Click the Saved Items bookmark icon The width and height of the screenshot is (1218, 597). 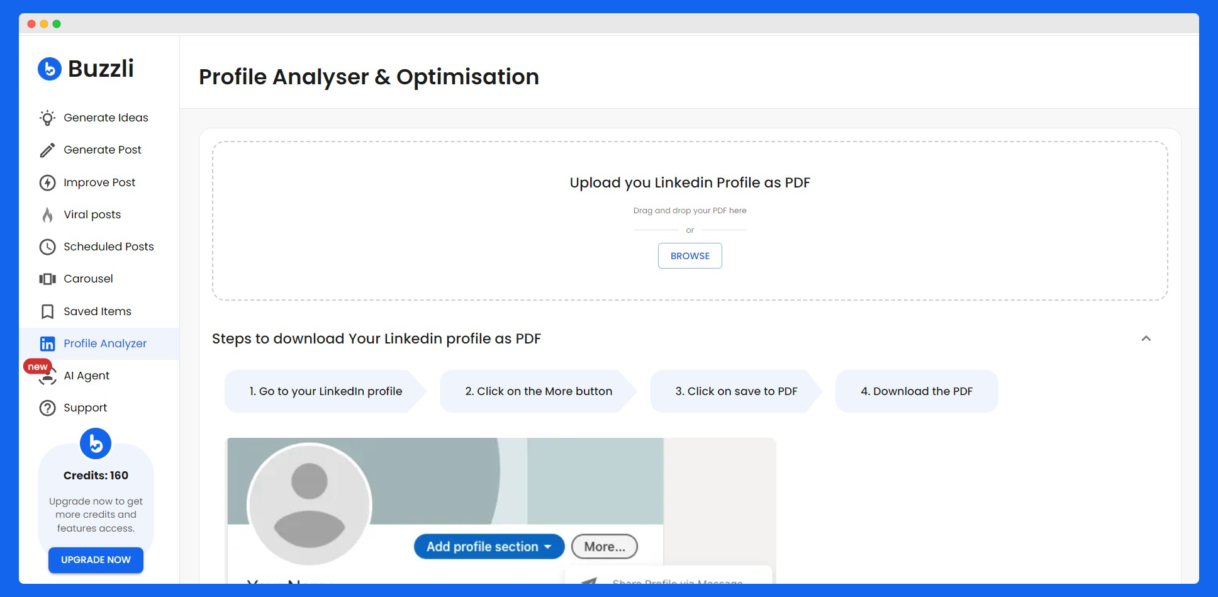[x=47, y=311]
